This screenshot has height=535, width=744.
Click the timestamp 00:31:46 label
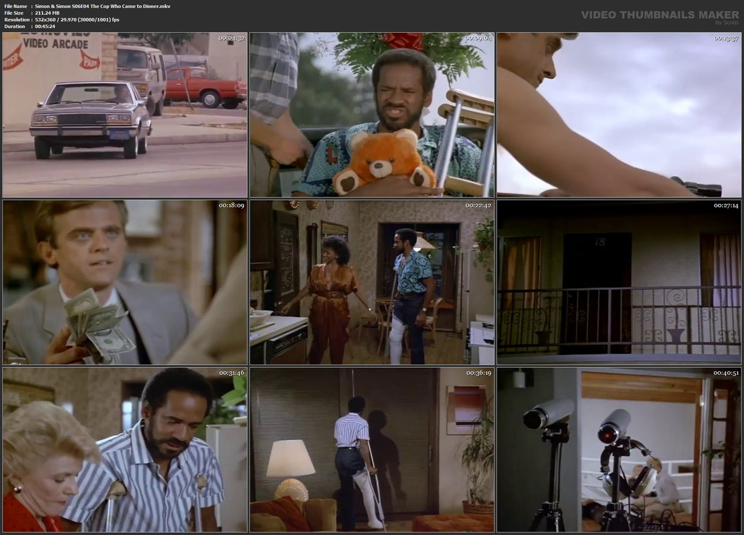pyautogui.click(x=231, y=372)
